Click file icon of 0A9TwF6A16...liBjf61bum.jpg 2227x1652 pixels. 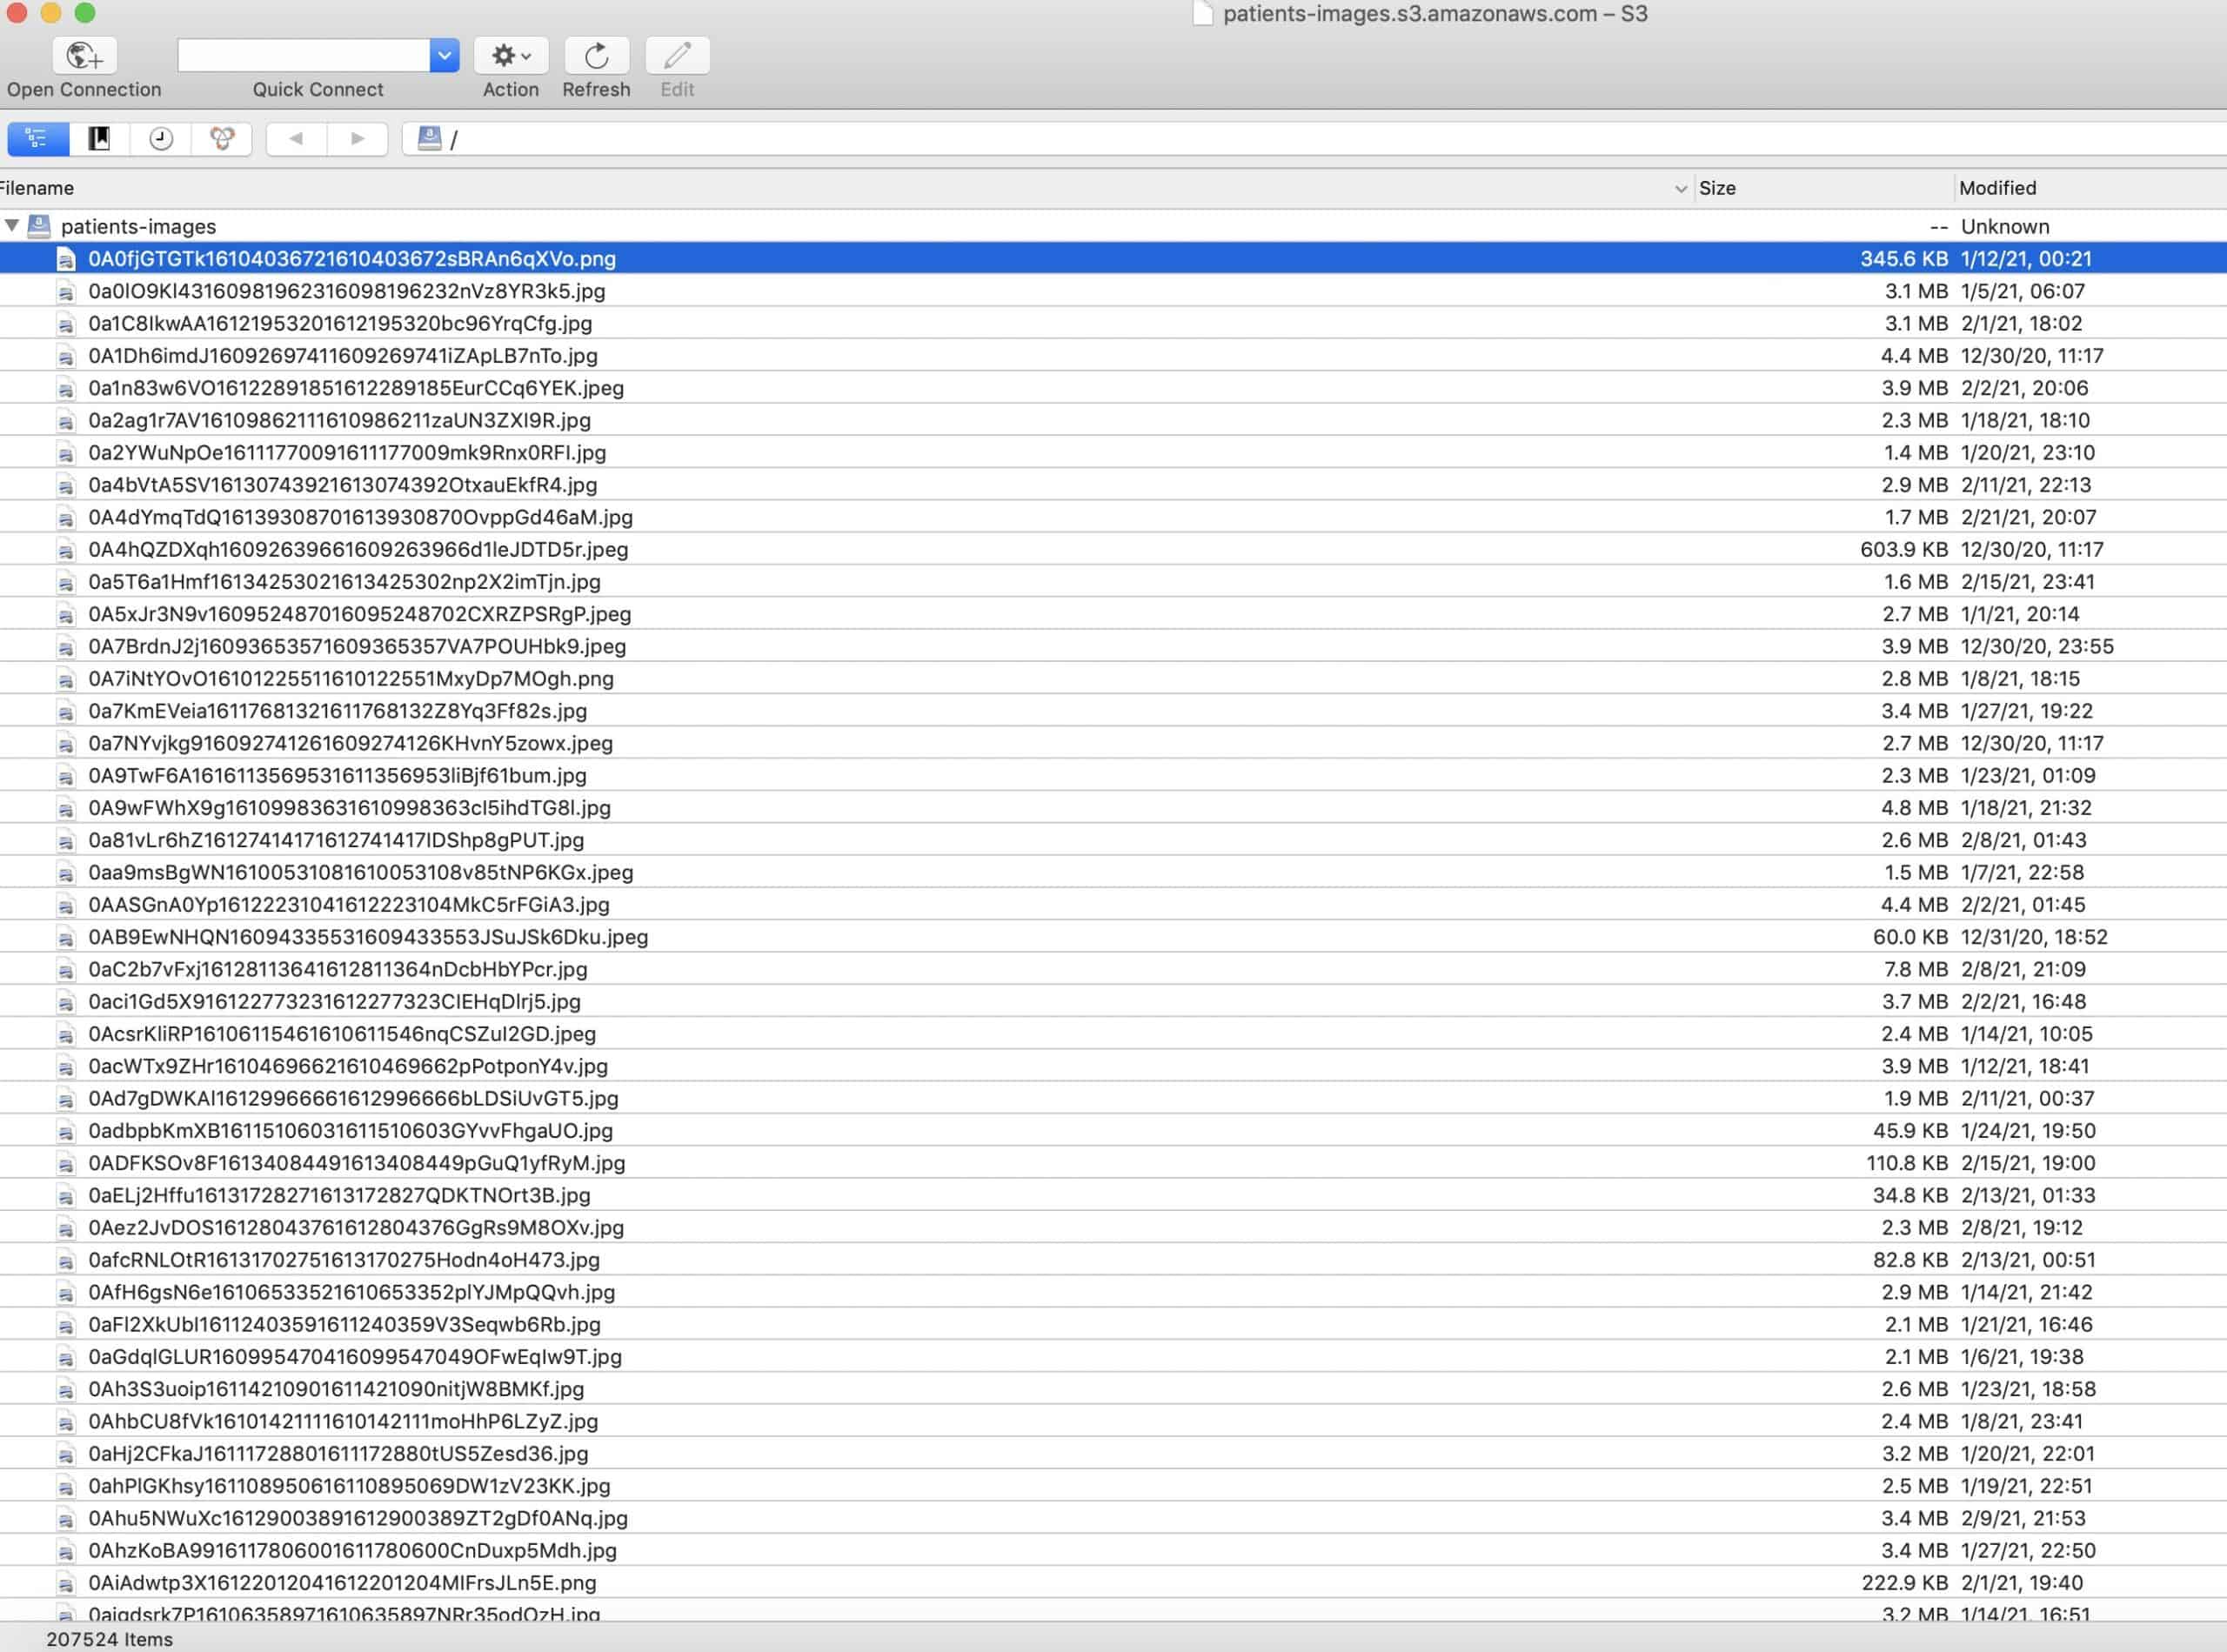pos(66,776)
